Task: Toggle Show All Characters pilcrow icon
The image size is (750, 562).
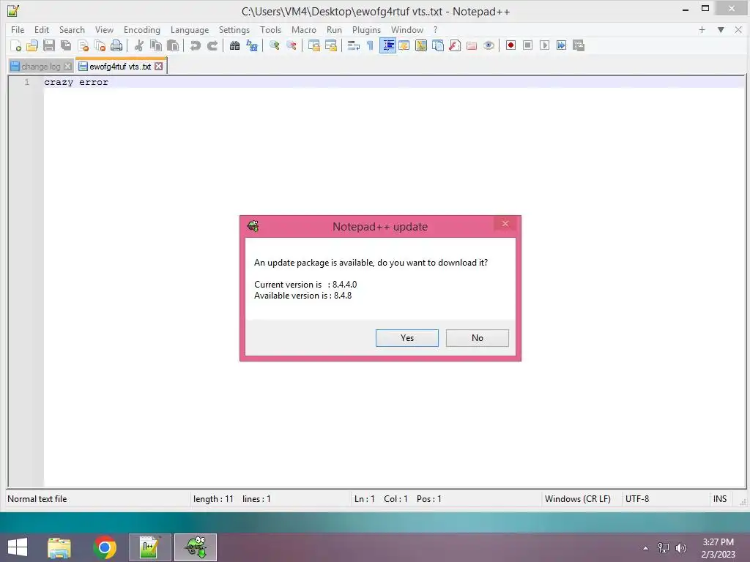Action: [370, 45]
